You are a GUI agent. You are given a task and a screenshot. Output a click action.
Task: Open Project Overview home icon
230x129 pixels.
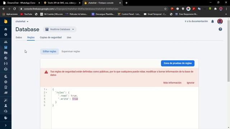(6, 29)
